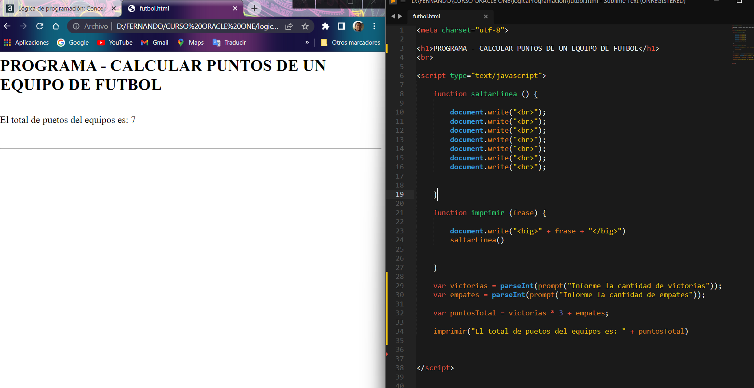Viewport: 754px width, 388px height.
Task: Click line number 34 in gutter
Action: pyautogui.click(x=400, y=331)
